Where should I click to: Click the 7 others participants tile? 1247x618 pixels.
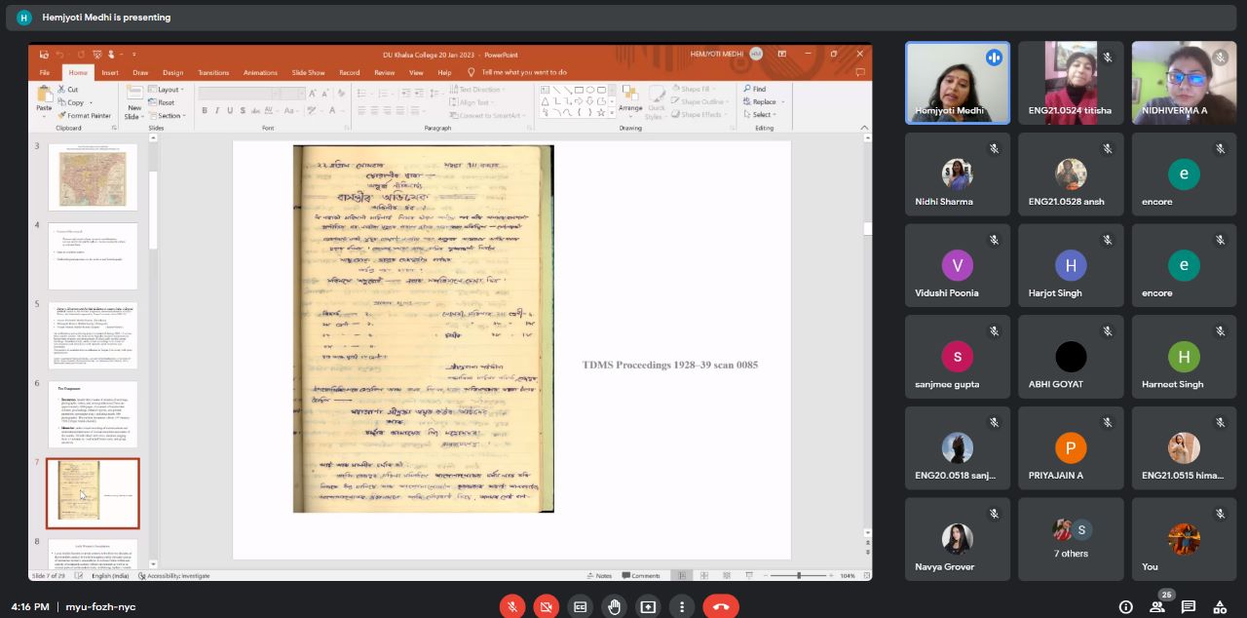1071,539
